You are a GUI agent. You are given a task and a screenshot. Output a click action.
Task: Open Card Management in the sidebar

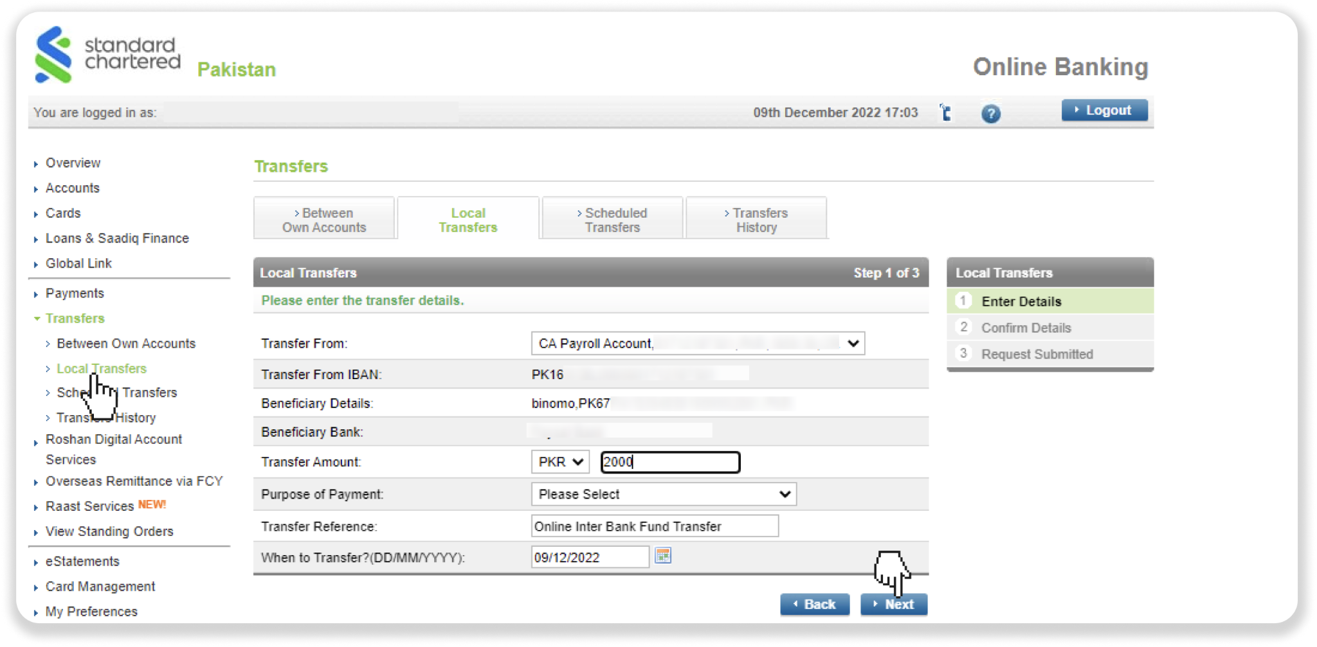pyautogui.click(x=100, y=587)
